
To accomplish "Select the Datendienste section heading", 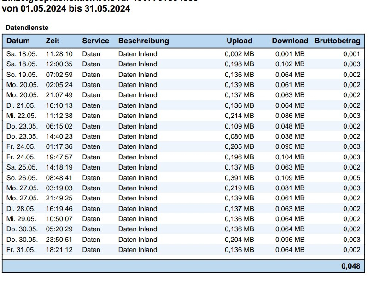I will (27, 28).
